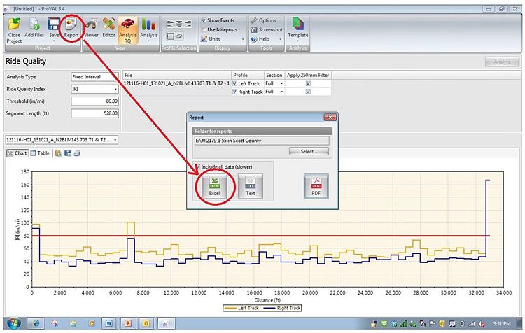
Task: Click the Left Track legend entry
Action: click(x=241, y=308)
